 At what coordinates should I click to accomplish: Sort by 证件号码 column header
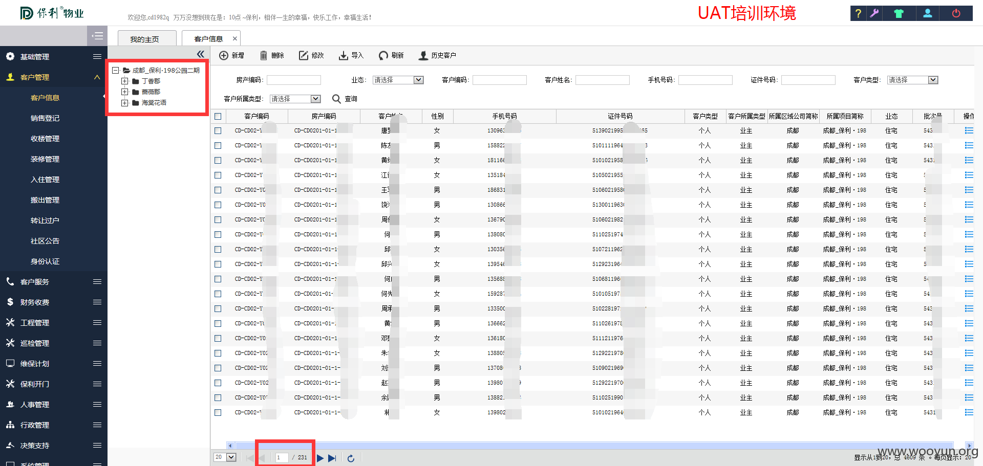(x=620, y=116)
